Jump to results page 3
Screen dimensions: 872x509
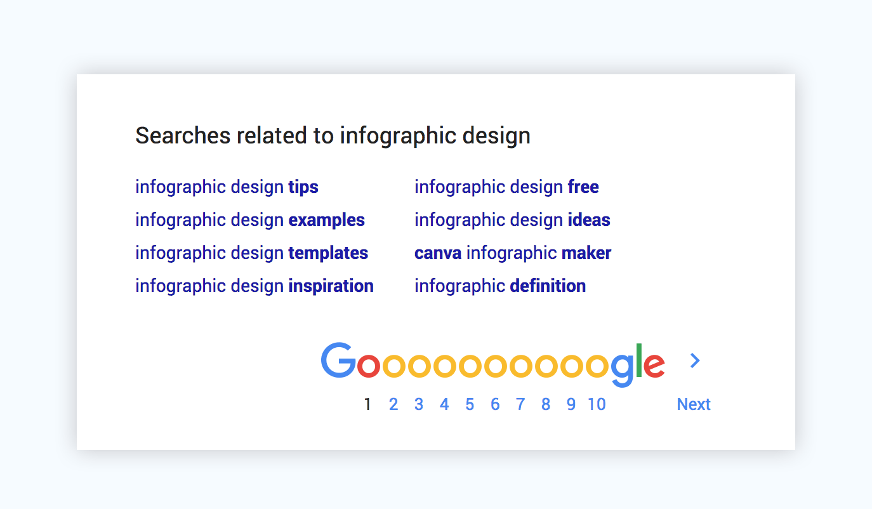(419, 404)
